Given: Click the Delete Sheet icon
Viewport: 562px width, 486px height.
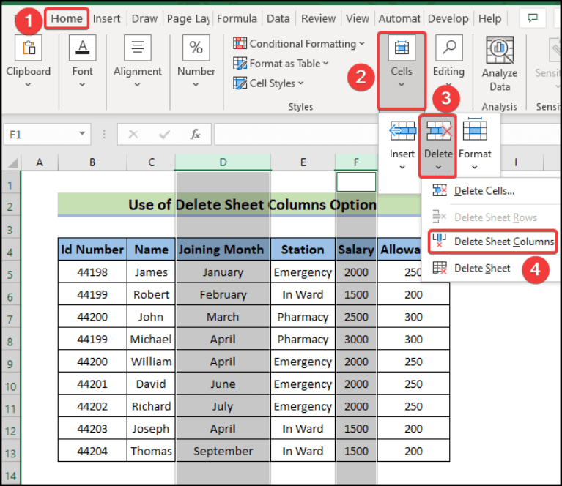Looking at the screenshot, I should click(x=440, y=268).
